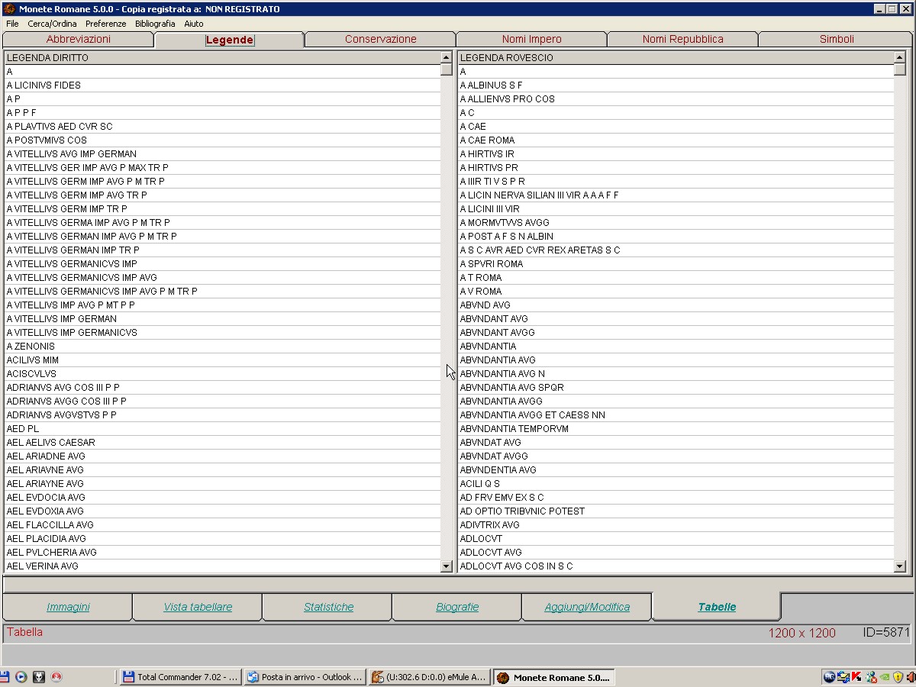Screen dimensions: 916x687
Task: Open the Aiuto menu
Action: 194,24
